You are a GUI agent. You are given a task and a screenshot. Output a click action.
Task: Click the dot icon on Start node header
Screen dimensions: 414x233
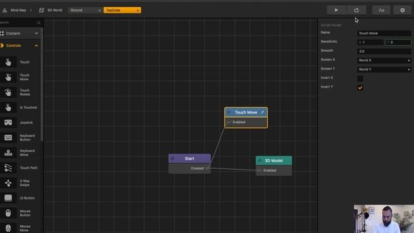click(x=173, y=159)
